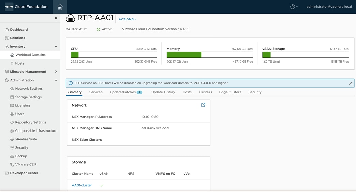Open Network details via external link icon
The height and width of the screenshot is (192, 356).
[x=203, y=105]
